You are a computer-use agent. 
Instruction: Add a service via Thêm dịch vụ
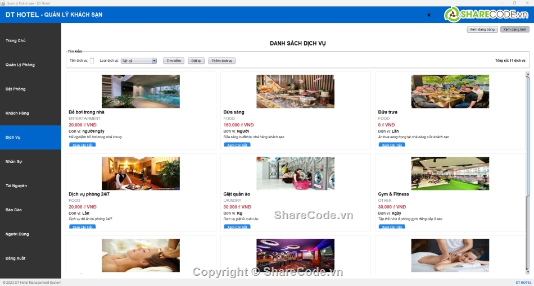[221, 61]
